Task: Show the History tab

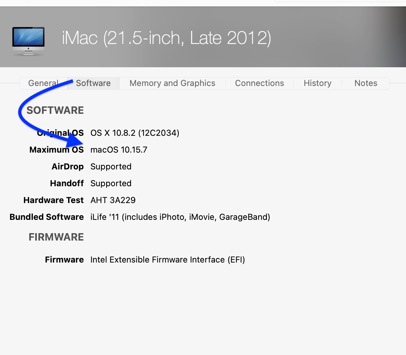Action: click(318, 83)
